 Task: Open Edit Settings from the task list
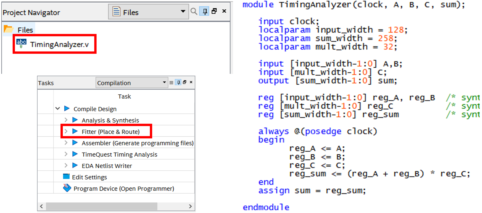(89, 177)
